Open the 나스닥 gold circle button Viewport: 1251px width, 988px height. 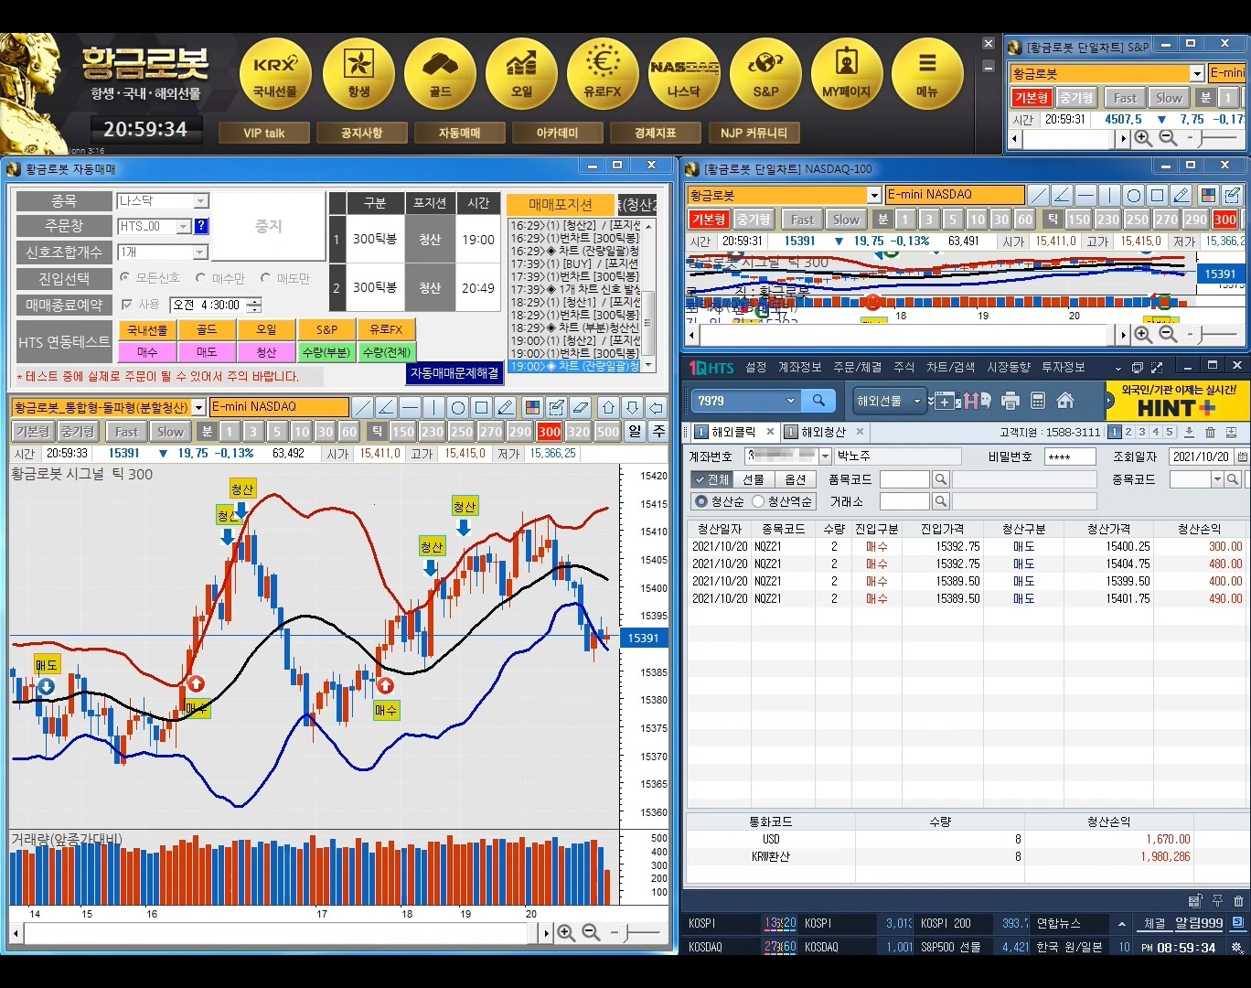(684, 75)
